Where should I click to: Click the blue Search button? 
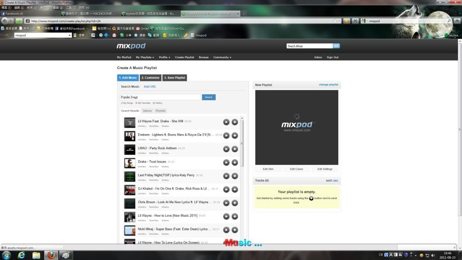pos(208,97)
